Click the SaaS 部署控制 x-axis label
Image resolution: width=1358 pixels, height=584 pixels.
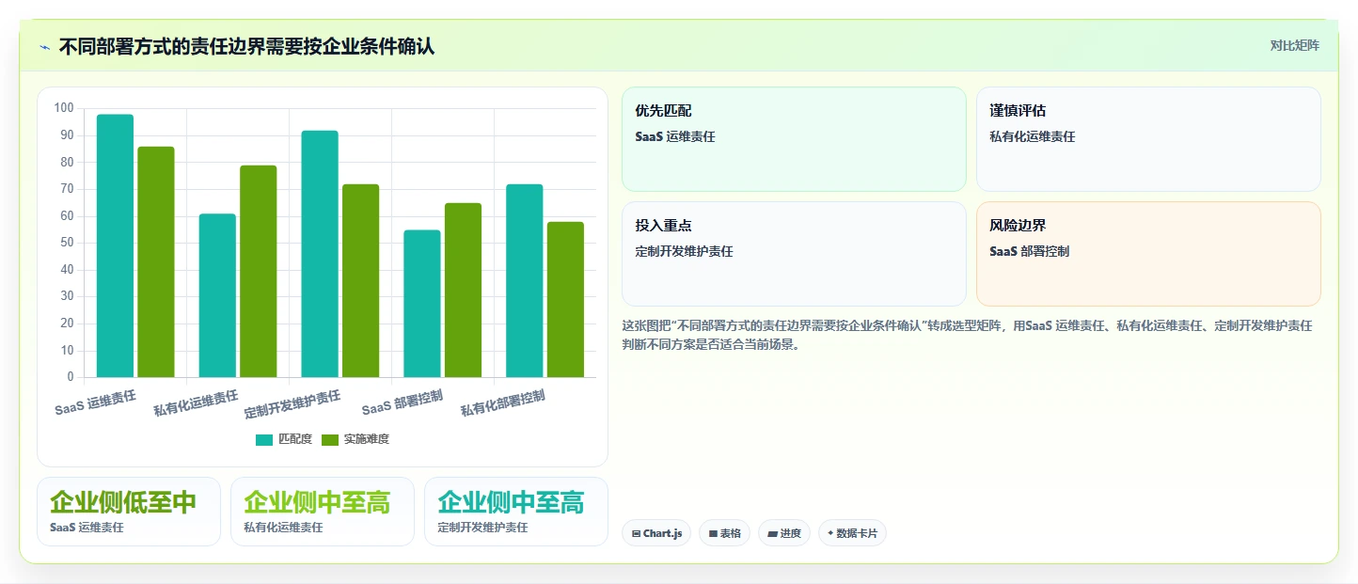(x=403, y=402)
